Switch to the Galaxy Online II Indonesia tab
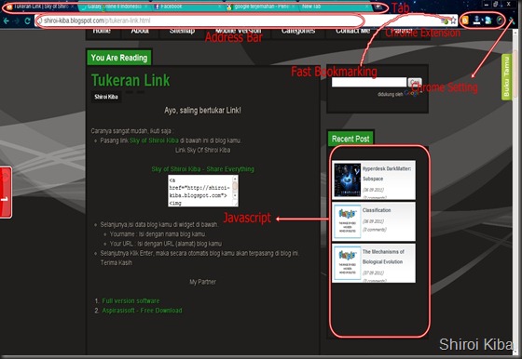522x359 pixels. pos(114,7)
